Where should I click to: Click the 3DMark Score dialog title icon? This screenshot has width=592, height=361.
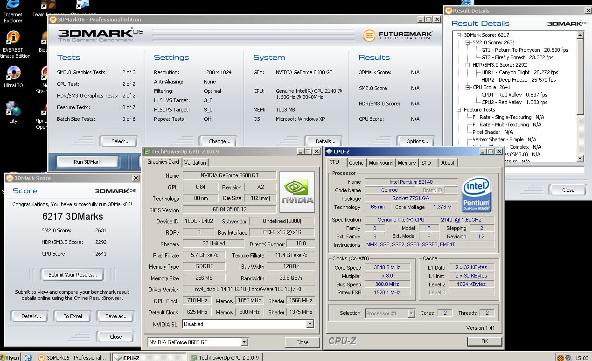[10, 178]
